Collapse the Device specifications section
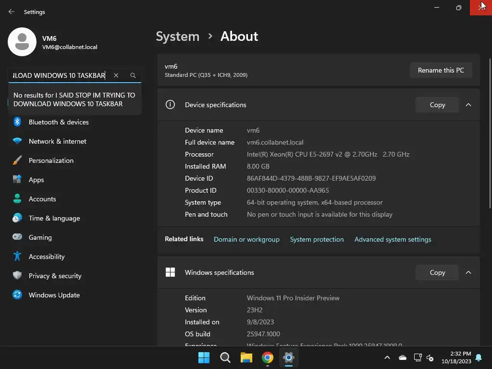 pos(468,105)
